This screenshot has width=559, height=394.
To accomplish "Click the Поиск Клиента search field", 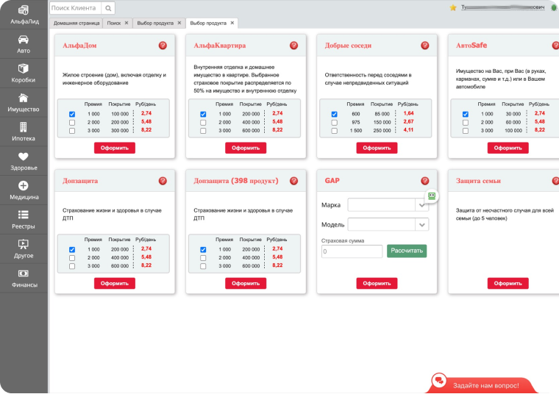I will (x=76, y=8).
